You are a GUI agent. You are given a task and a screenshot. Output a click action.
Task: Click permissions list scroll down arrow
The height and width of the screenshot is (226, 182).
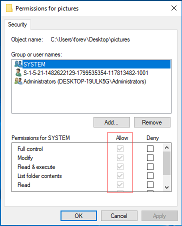[166, 187]
